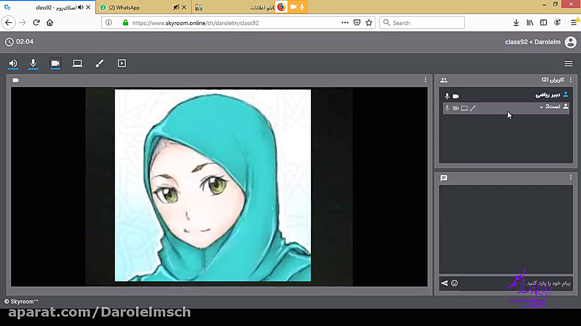Viewport: 581px width, 326px height.
Task: Expand the dropdown arrow beside تست2
Action: pyautogui.click(x=541, y=107)
